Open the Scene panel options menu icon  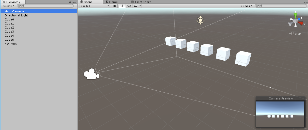(305, 2)
